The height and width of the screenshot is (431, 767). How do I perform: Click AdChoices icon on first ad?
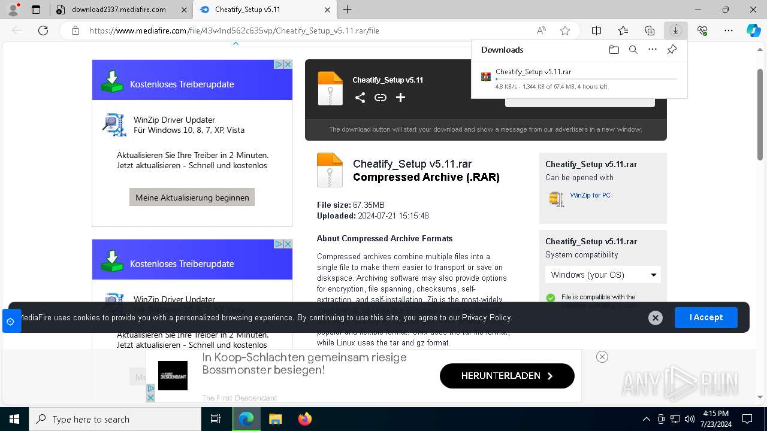point(279,64)
